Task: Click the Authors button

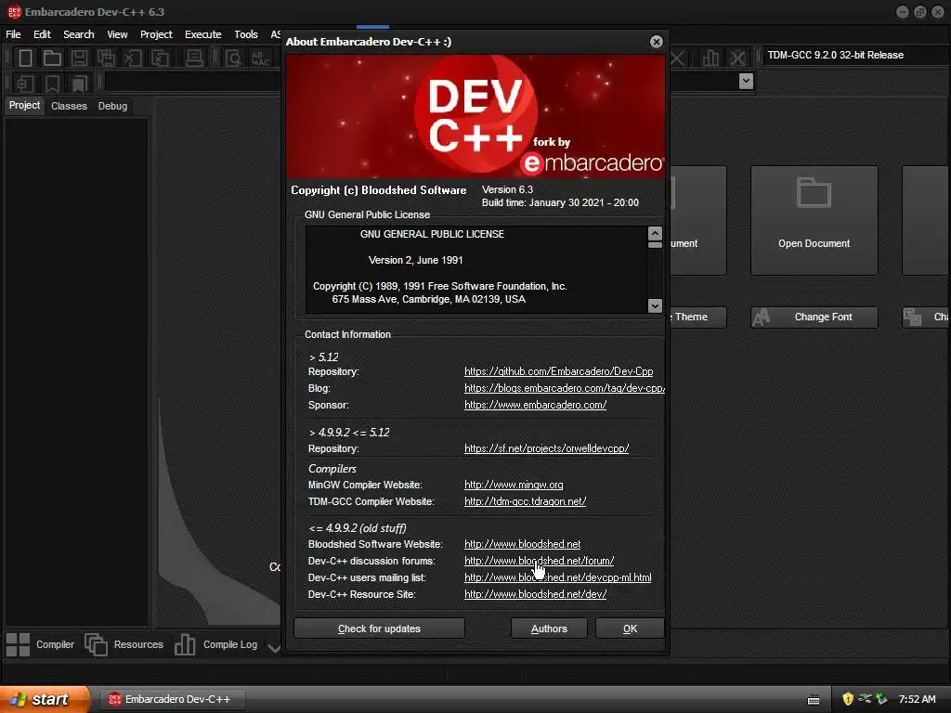Action: tap(549, 629)
